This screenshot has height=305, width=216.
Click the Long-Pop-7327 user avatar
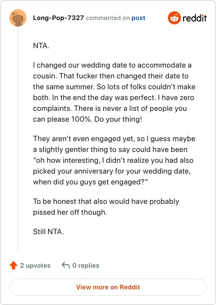[18, 18]
